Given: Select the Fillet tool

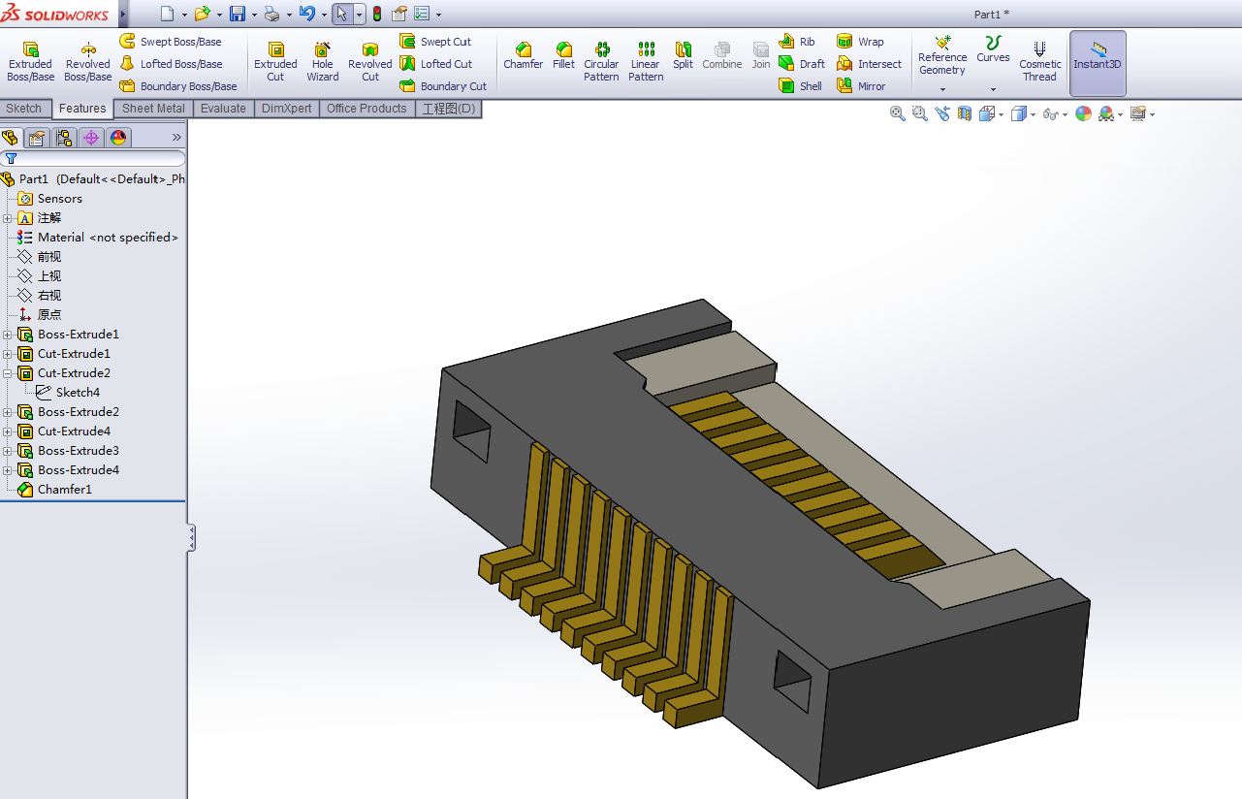Looking at the screenshot, I should pos(563,56).
